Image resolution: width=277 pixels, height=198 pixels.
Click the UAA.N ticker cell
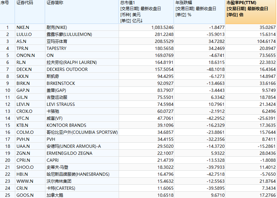30,146
